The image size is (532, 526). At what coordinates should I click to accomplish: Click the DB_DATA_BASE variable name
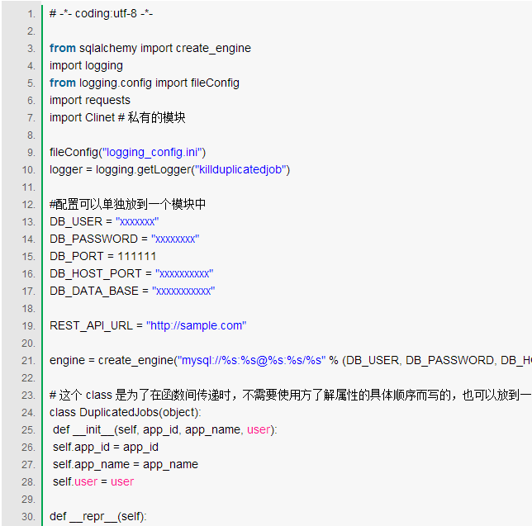94,291
